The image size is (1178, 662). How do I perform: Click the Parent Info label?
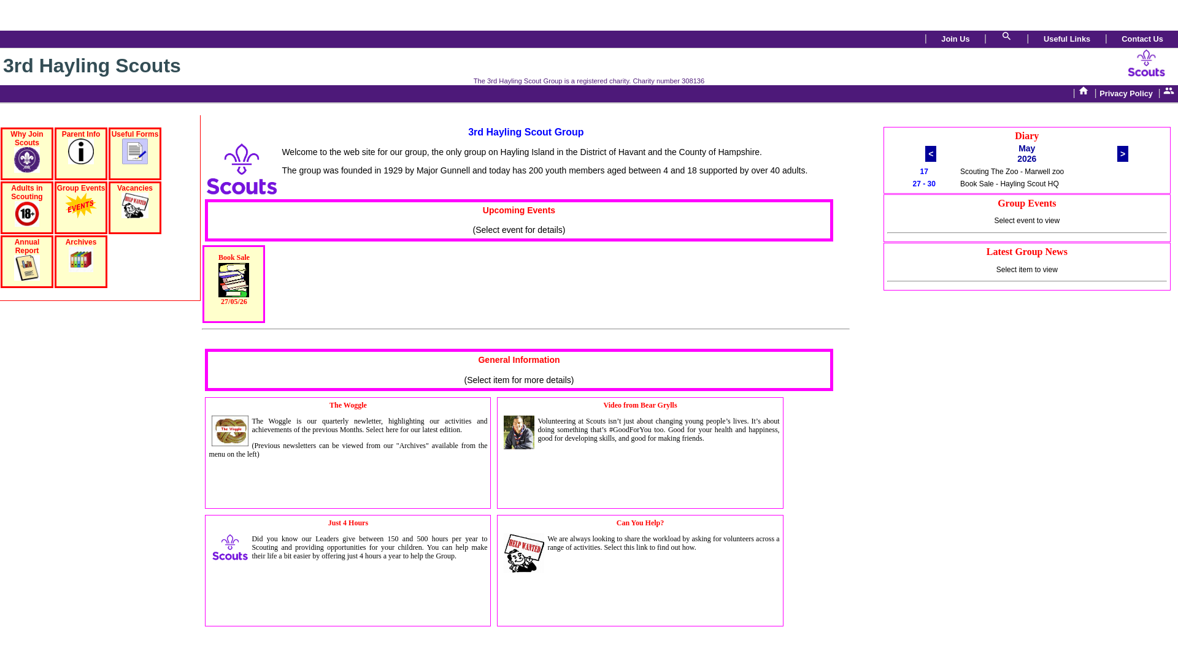(81, 134)
